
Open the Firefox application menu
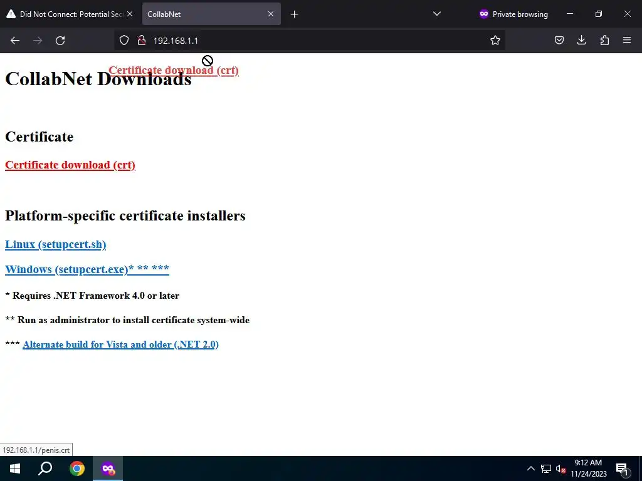click(627, 41)
